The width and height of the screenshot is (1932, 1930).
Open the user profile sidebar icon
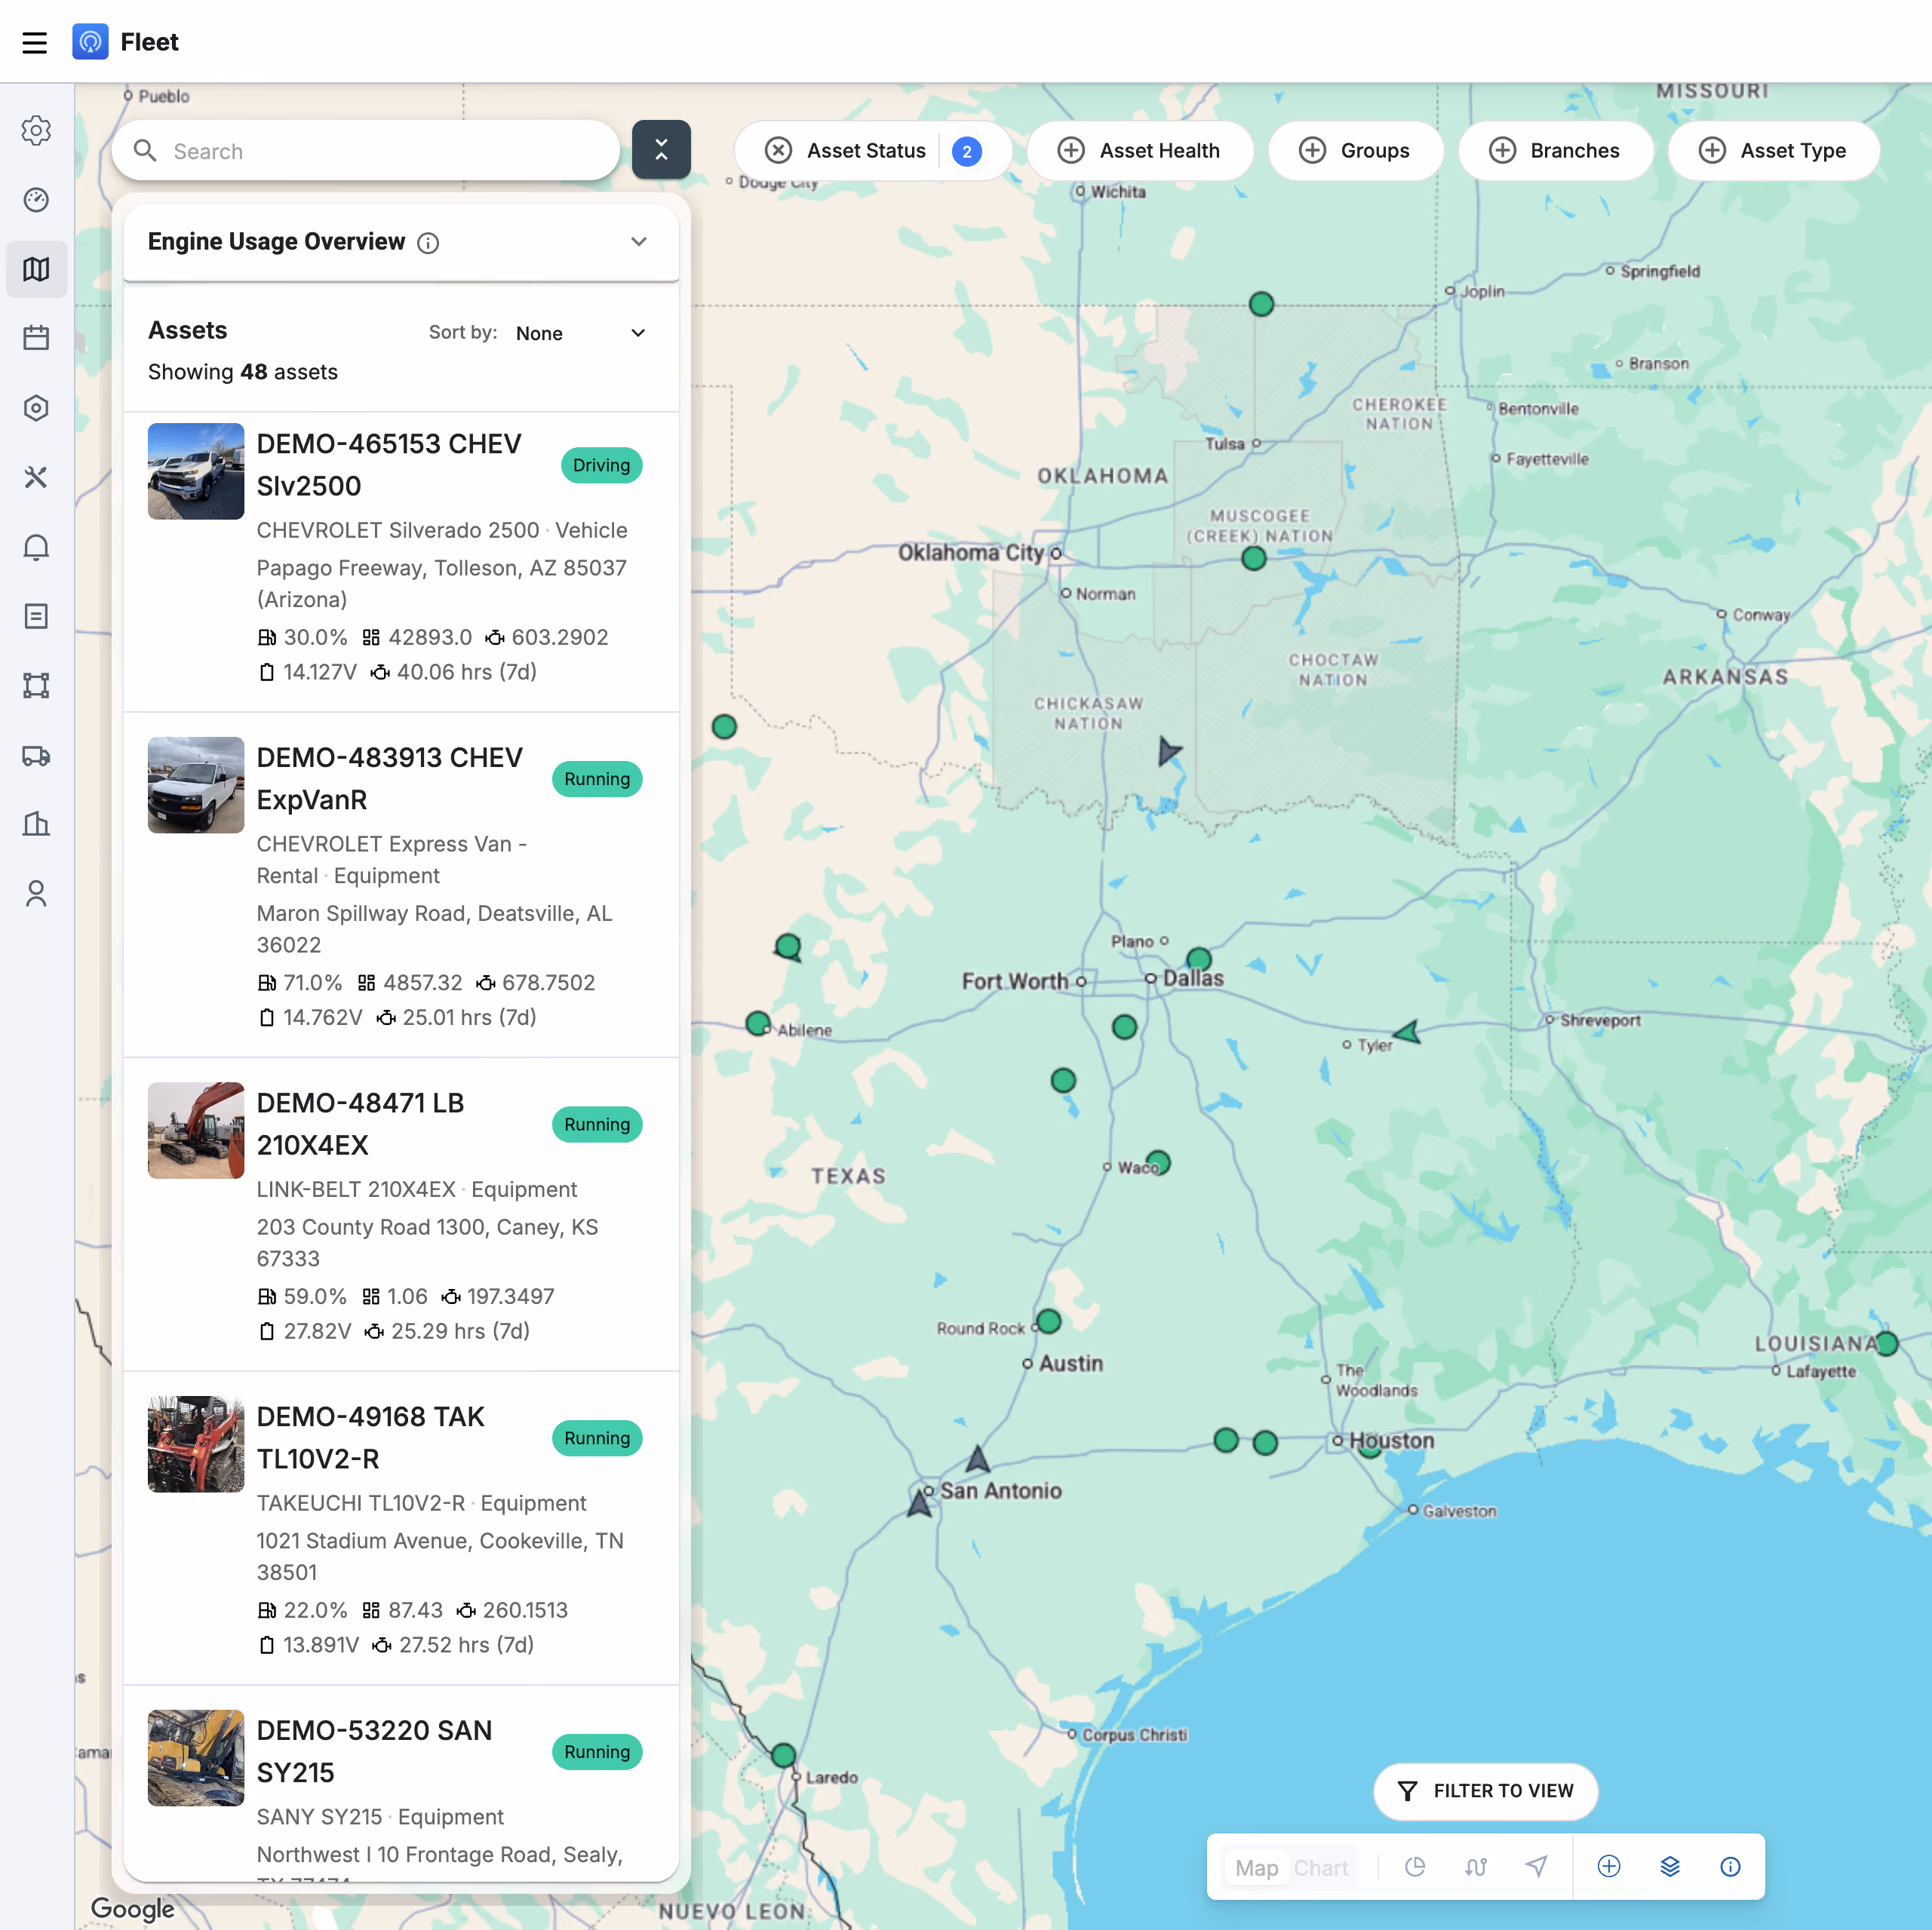point(36,893)
